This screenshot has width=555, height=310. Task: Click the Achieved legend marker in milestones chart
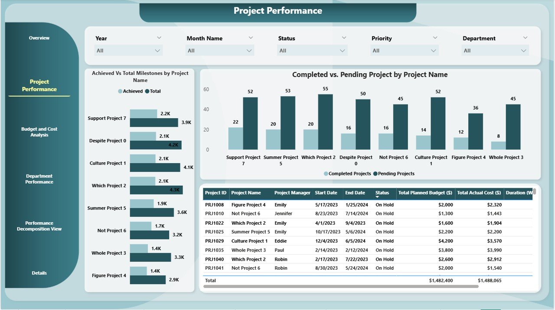pos(120,91)
